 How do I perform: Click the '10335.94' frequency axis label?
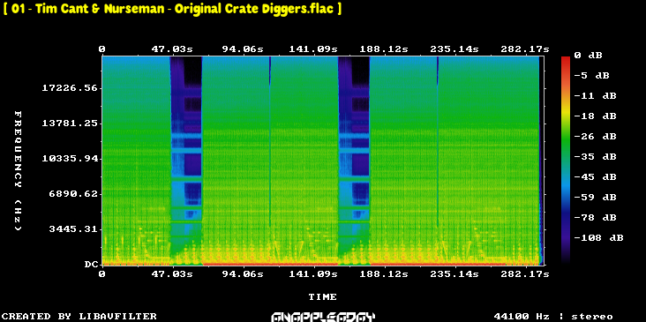pos(70,159)
